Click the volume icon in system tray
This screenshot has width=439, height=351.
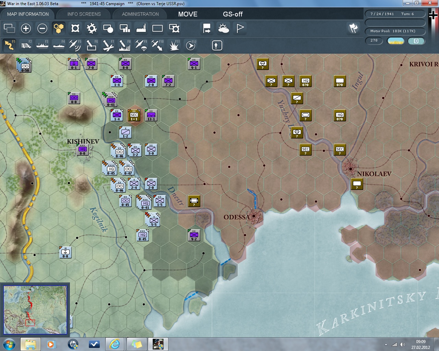point(402,344)
